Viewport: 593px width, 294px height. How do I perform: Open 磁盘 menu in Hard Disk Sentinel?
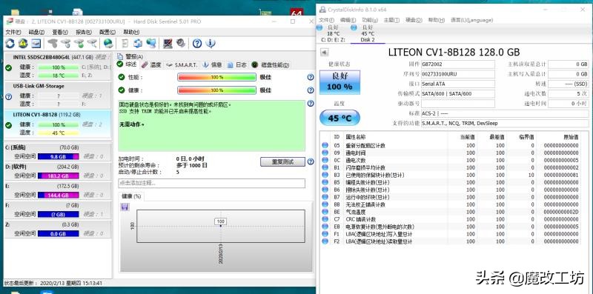pyautogui.click(x=36, y=32)
